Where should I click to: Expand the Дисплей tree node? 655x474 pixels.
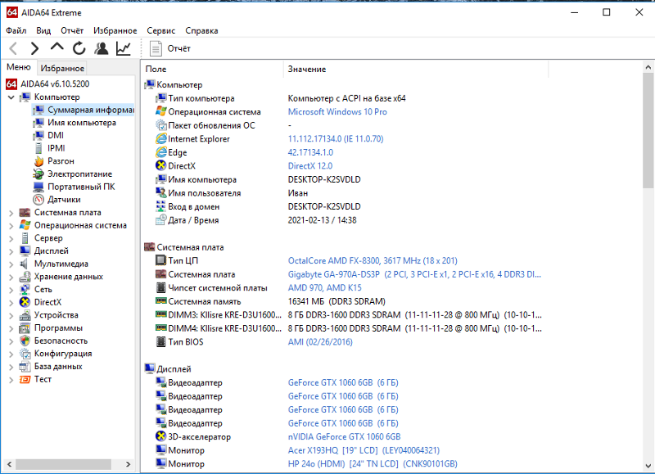[x=11, y=251]
